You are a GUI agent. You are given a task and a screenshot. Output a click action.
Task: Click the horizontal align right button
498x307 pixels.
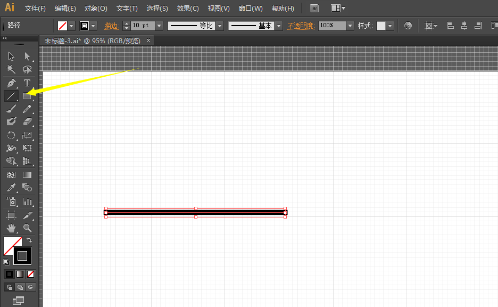pyautogui.click(x=478, y=26)
